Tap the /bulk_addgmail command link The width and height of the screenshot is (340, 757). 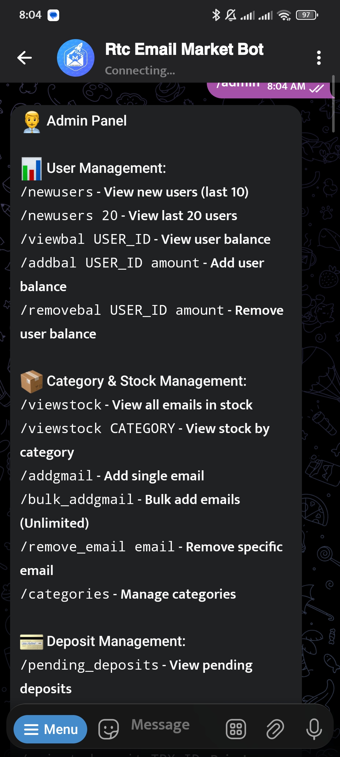77,500
